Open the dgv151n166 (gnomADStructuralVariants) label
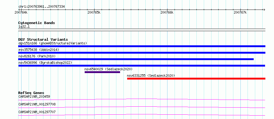Image resolution: width=274 pixels, height=119 pixels. 53,43
